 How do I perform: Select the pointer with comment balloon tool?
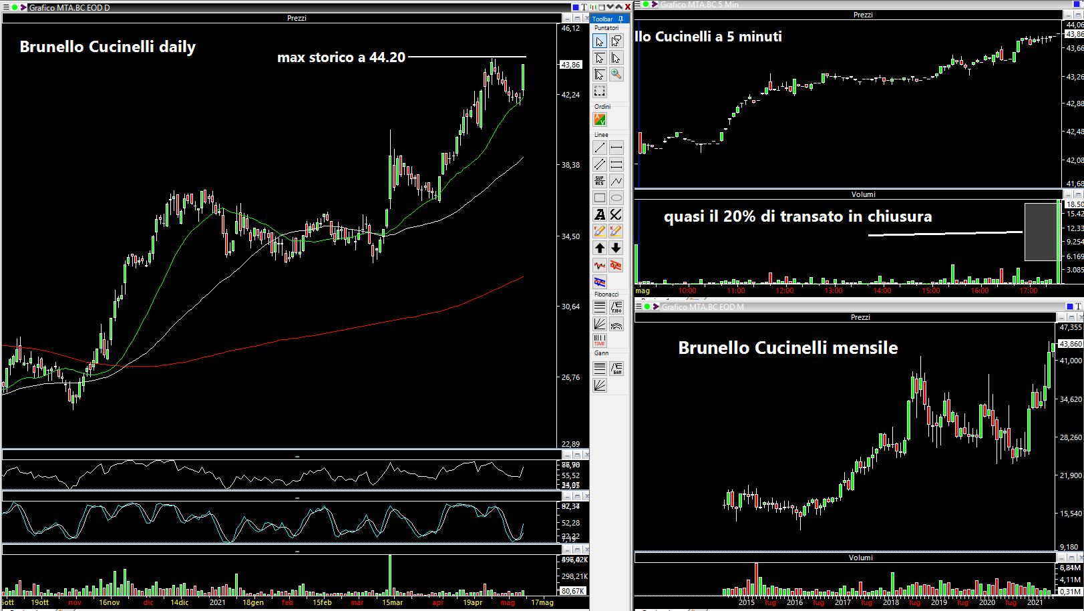click(616, 42)
